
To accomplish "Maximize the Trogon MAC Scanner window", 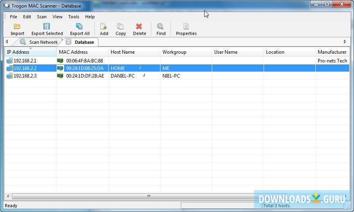I will click(327, 4).
